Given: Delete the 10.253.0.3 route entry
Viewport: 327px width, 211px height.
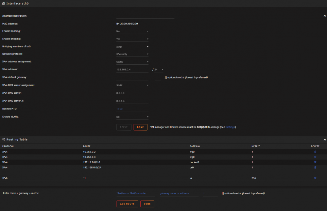Looking at the screenshot, I should 315,157.
